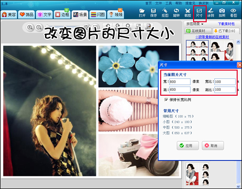Close the 尺寸 dialog
Image resolution: width=242 pixels, height=189 pixels.
(239, 65)
